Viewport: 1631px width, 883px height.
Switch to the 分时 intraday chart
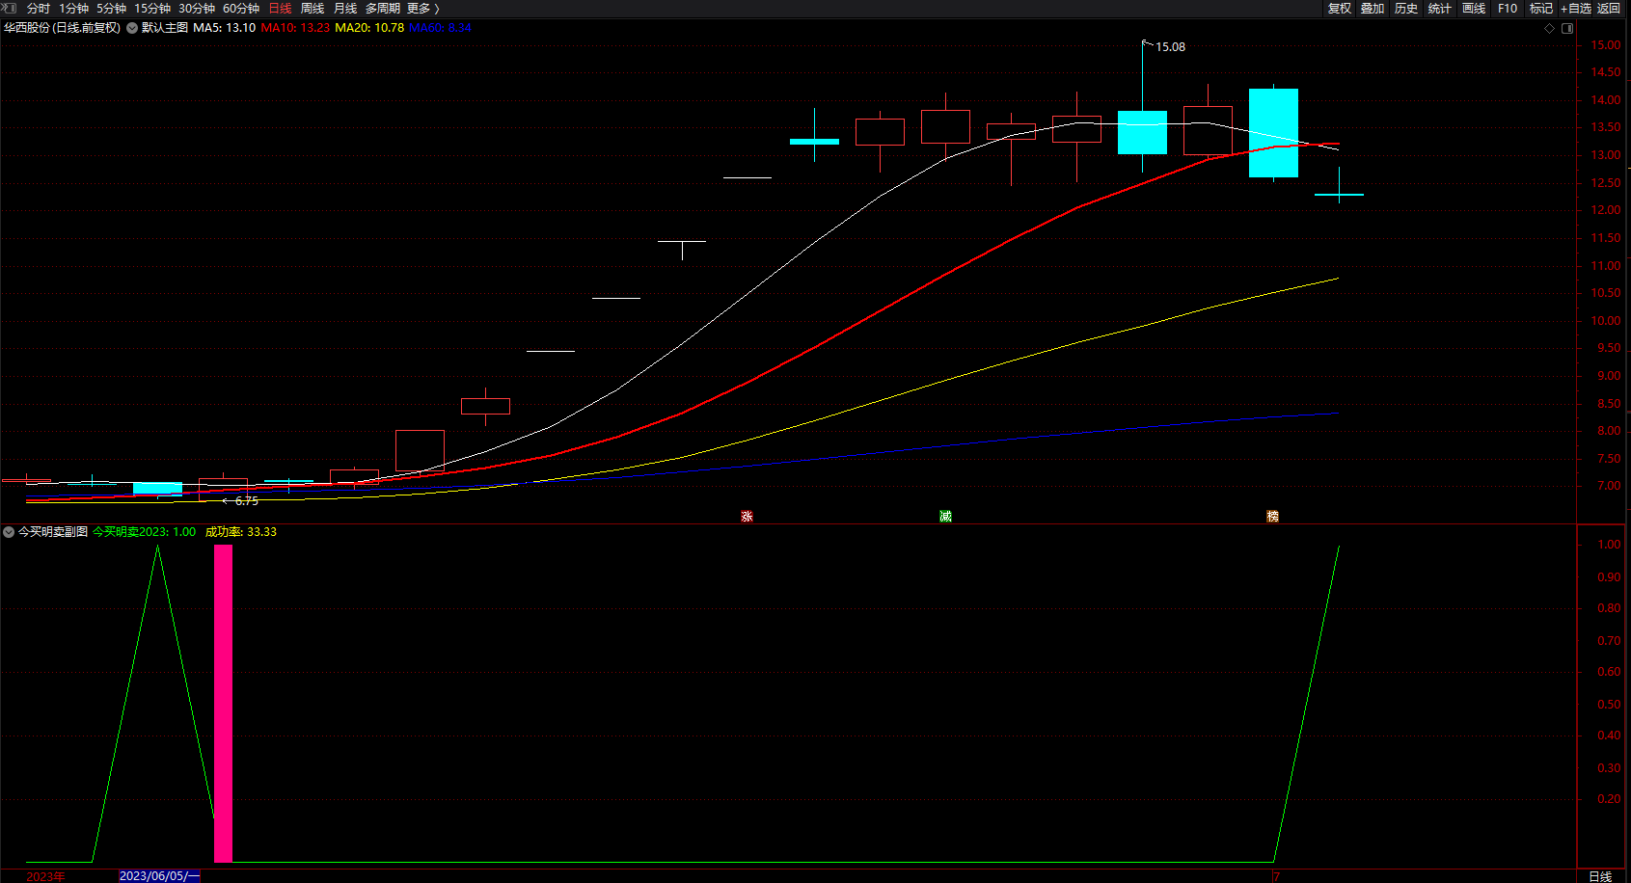pos(39,9)
